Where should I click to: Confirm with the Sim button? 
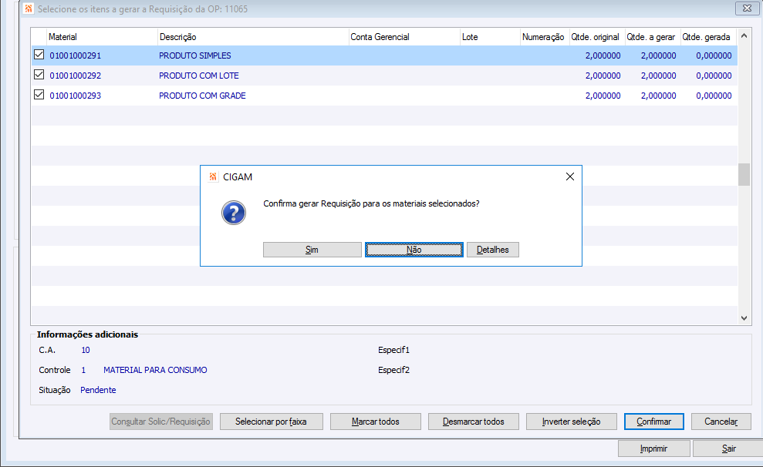tap(312, 250)
